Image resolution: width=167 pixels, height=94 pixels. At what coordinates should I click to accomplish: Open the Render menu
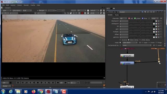pyautogui.click(x=26, y=5)
